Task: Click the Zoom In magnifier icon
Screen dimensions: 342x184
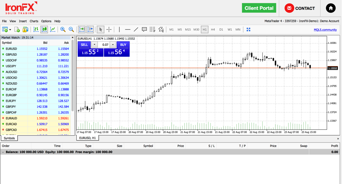Action: [63, 29]
